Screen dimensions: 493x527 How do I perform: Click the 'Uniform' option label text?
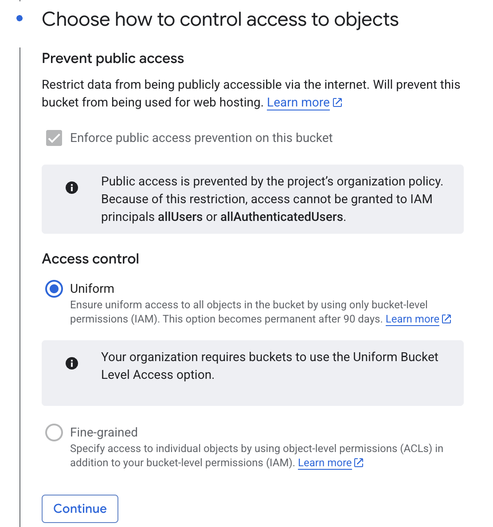tap(92, 289)
